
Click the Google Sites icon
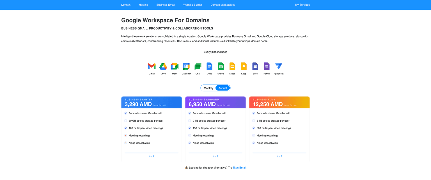coord(255,66)
